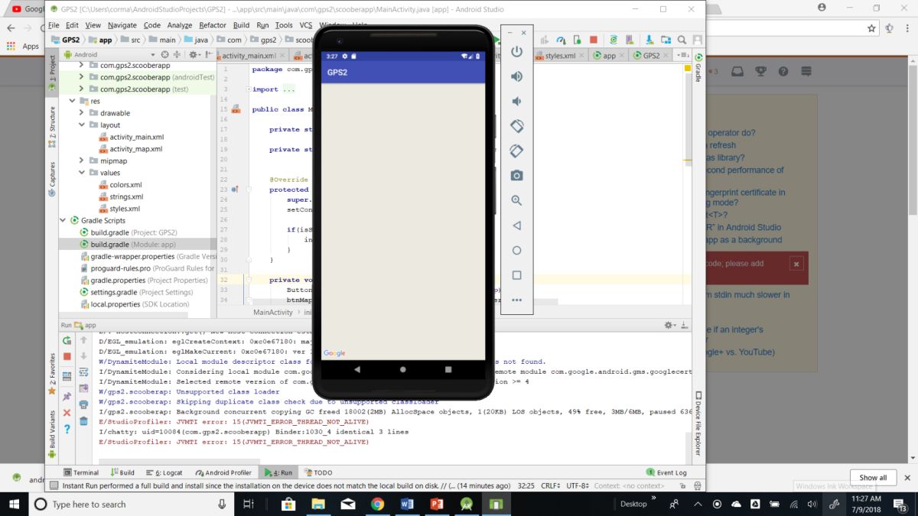Switch to the styles.xml editor tab
This screenshot has width=918, height=516.
pos(559,56)
